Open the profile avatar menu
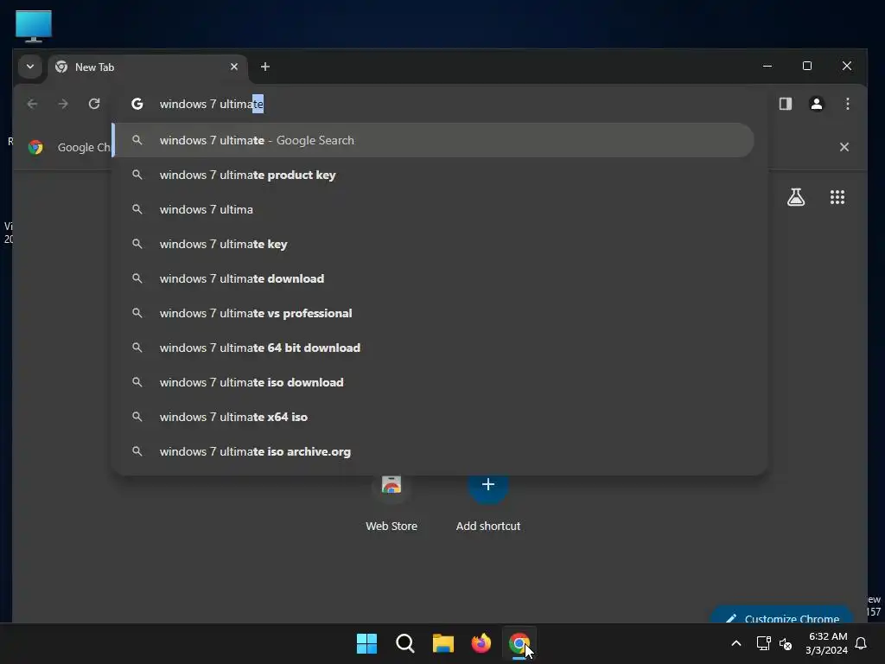This screenshot has height=664, width=885. [816, 104]
